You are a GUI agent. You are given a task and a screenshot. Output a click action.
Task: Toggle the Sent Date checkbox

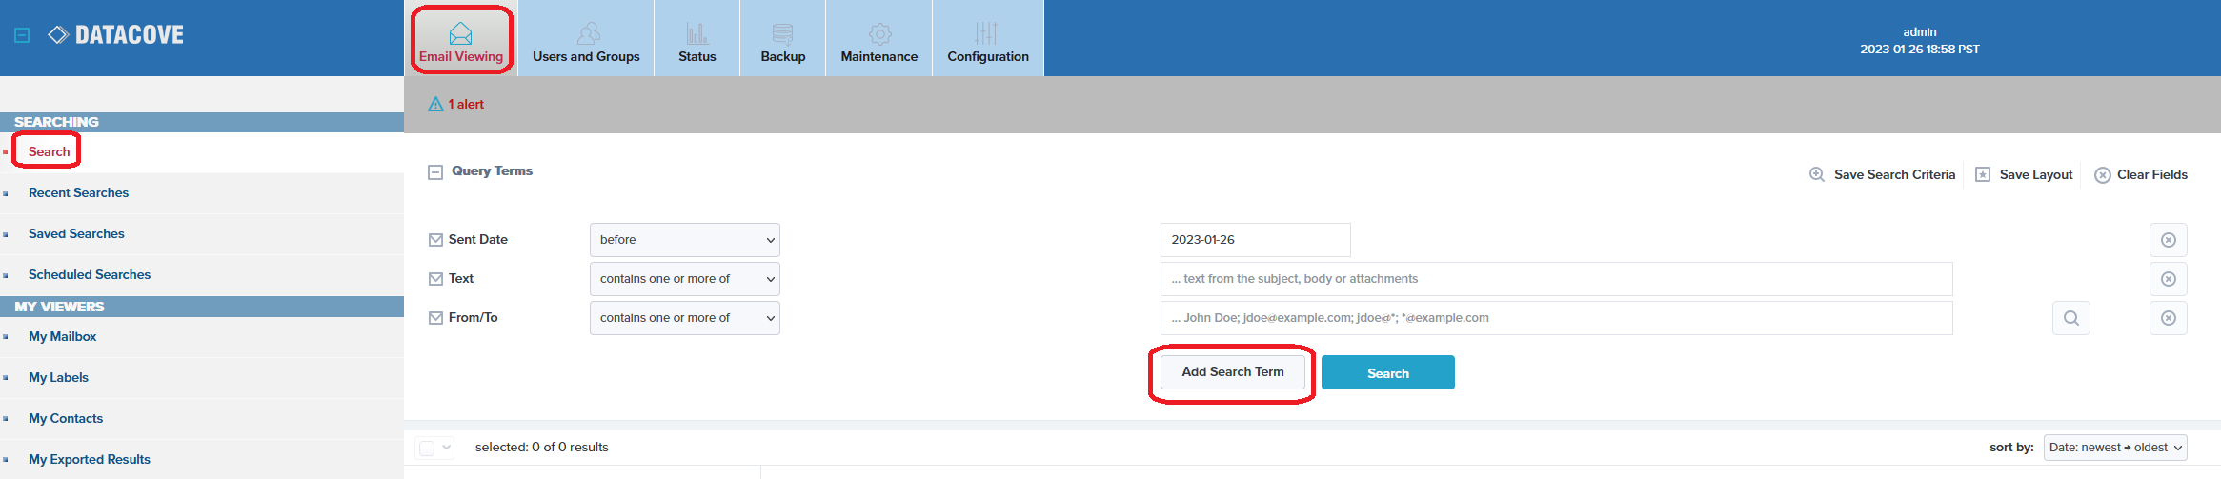click(435, 240)
